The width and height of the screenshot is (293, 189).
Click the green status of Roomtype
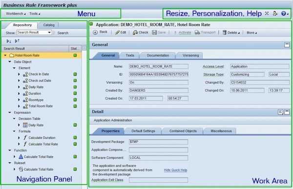click(75, 100)
